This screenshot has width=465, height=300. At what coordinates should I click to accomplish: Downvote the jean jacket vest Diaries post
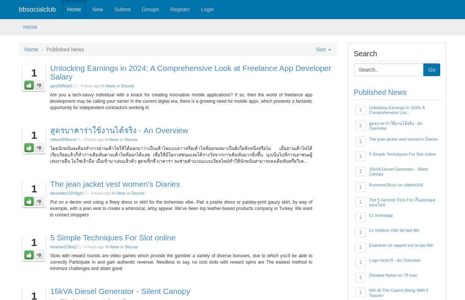39,201
